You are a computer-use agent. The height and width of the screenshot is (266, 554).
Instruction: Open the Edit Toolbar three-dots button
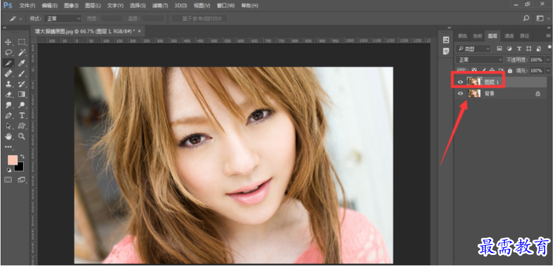point(8,146)
